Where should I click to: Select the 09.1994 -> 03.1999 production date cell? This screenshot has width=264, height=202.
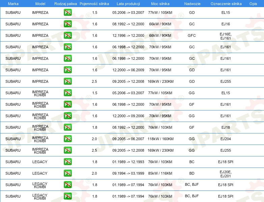[128, 173]
